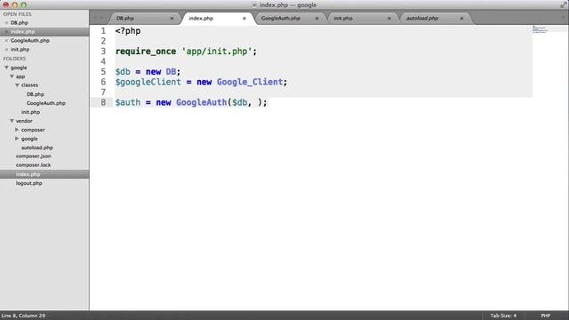Open autoload.php in the vendor folder
This screenshot has width=569, height=320.
[x=37, y=148]
